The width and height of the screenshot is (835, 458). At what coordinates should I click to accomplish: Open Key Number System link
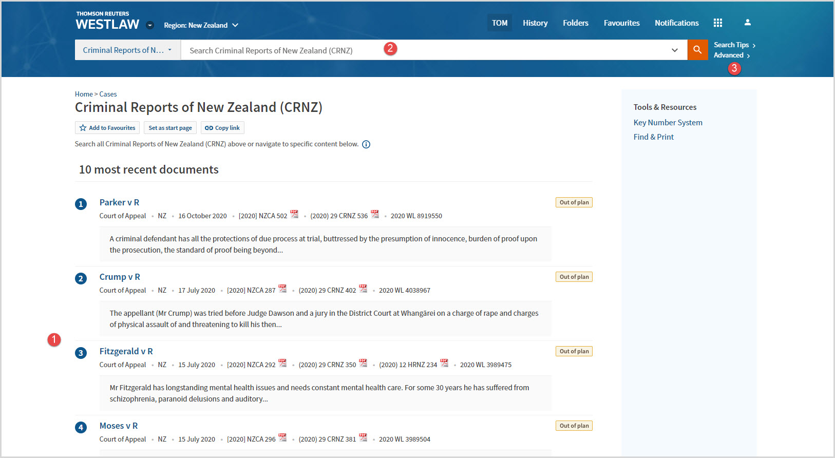668,122
